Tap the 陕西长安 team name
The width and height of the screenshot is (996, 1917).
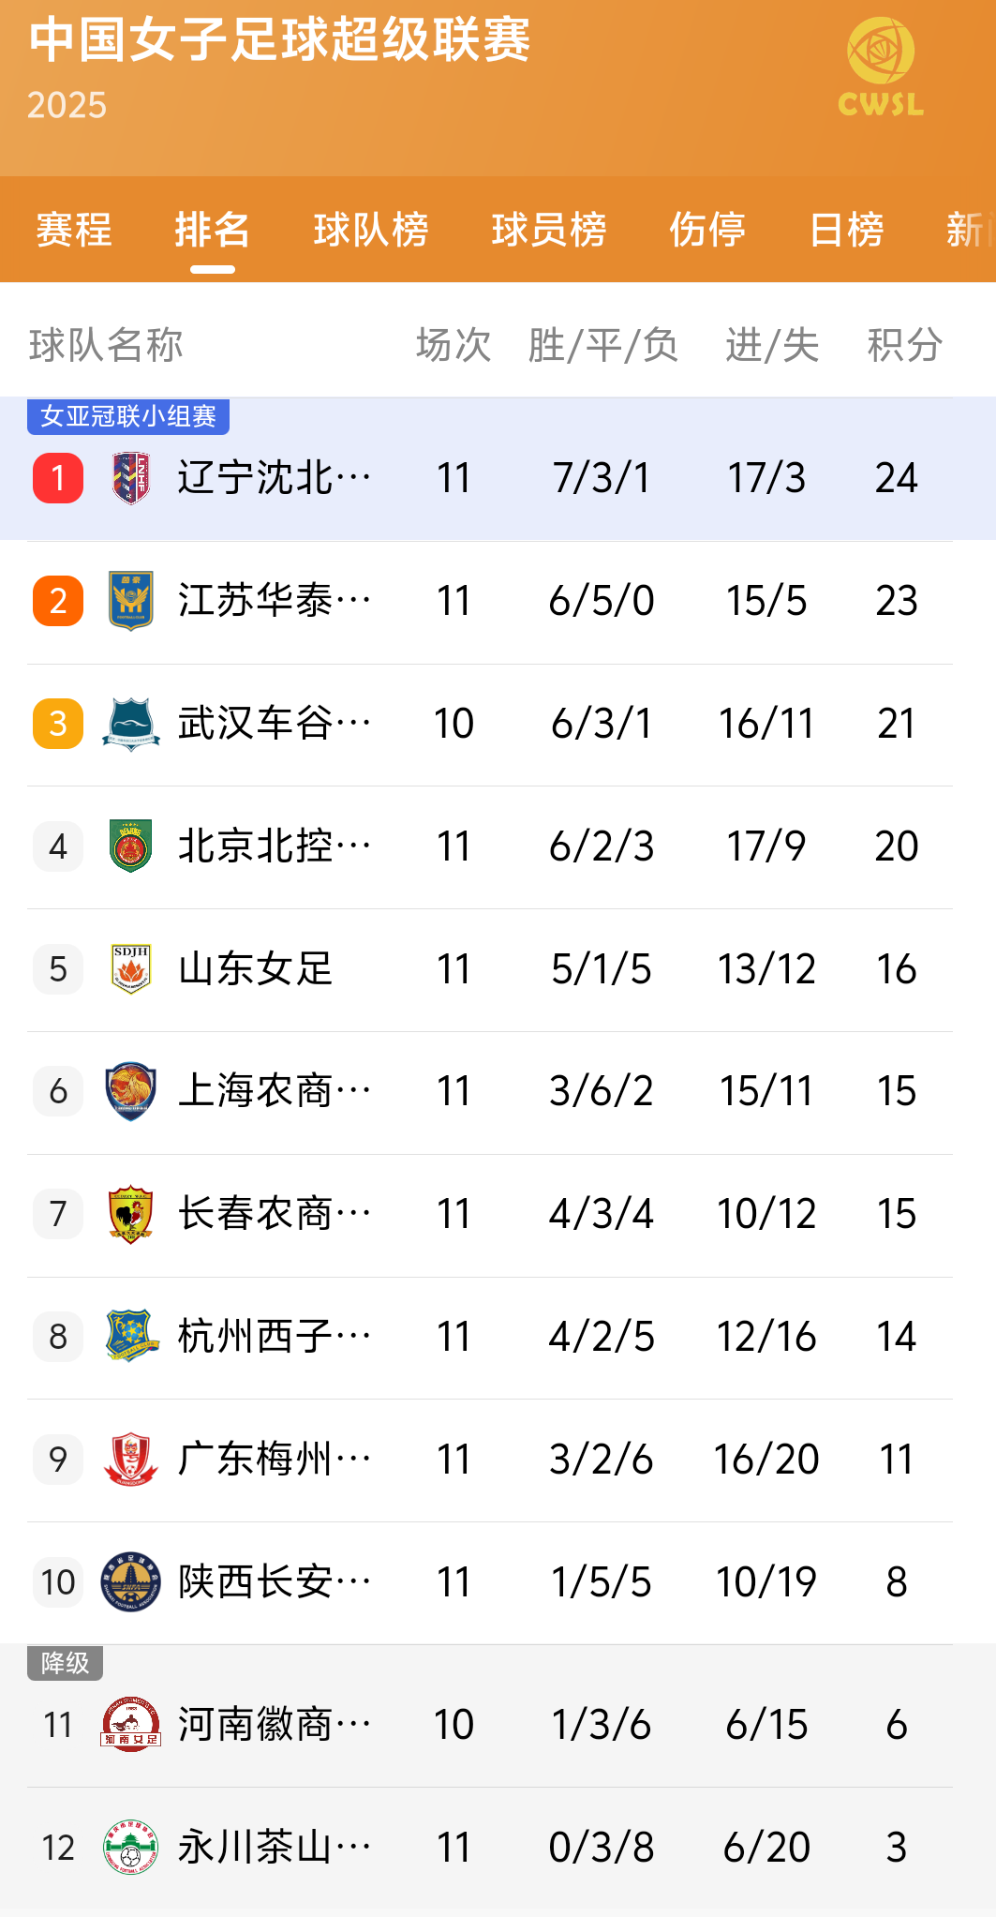click(x=274, y=1582)
